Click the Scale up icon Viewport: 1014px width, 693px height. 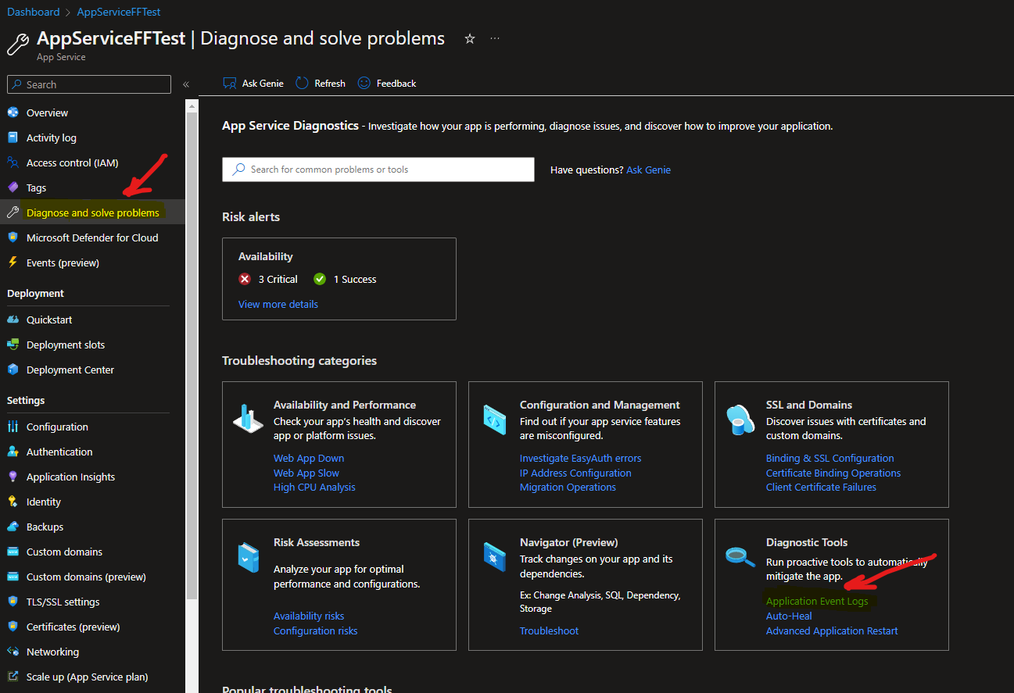(x=13, y=677)
